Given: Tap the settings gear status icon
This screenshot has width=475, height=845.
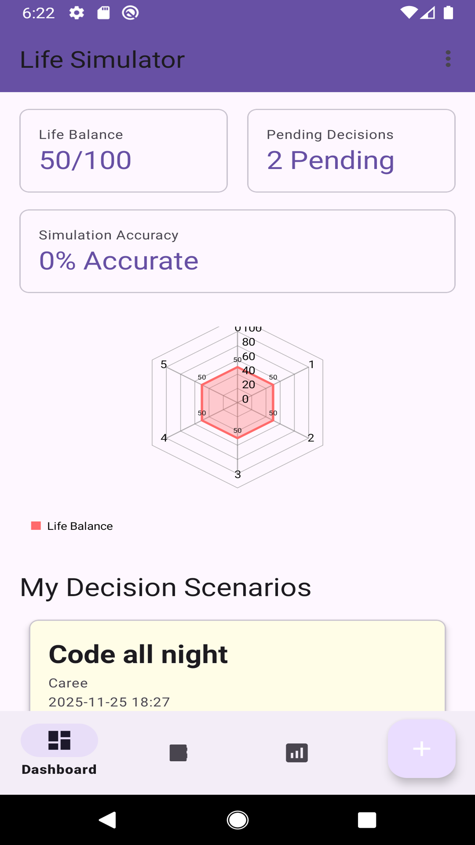Looking at the screenshot, I should [77, 13].
